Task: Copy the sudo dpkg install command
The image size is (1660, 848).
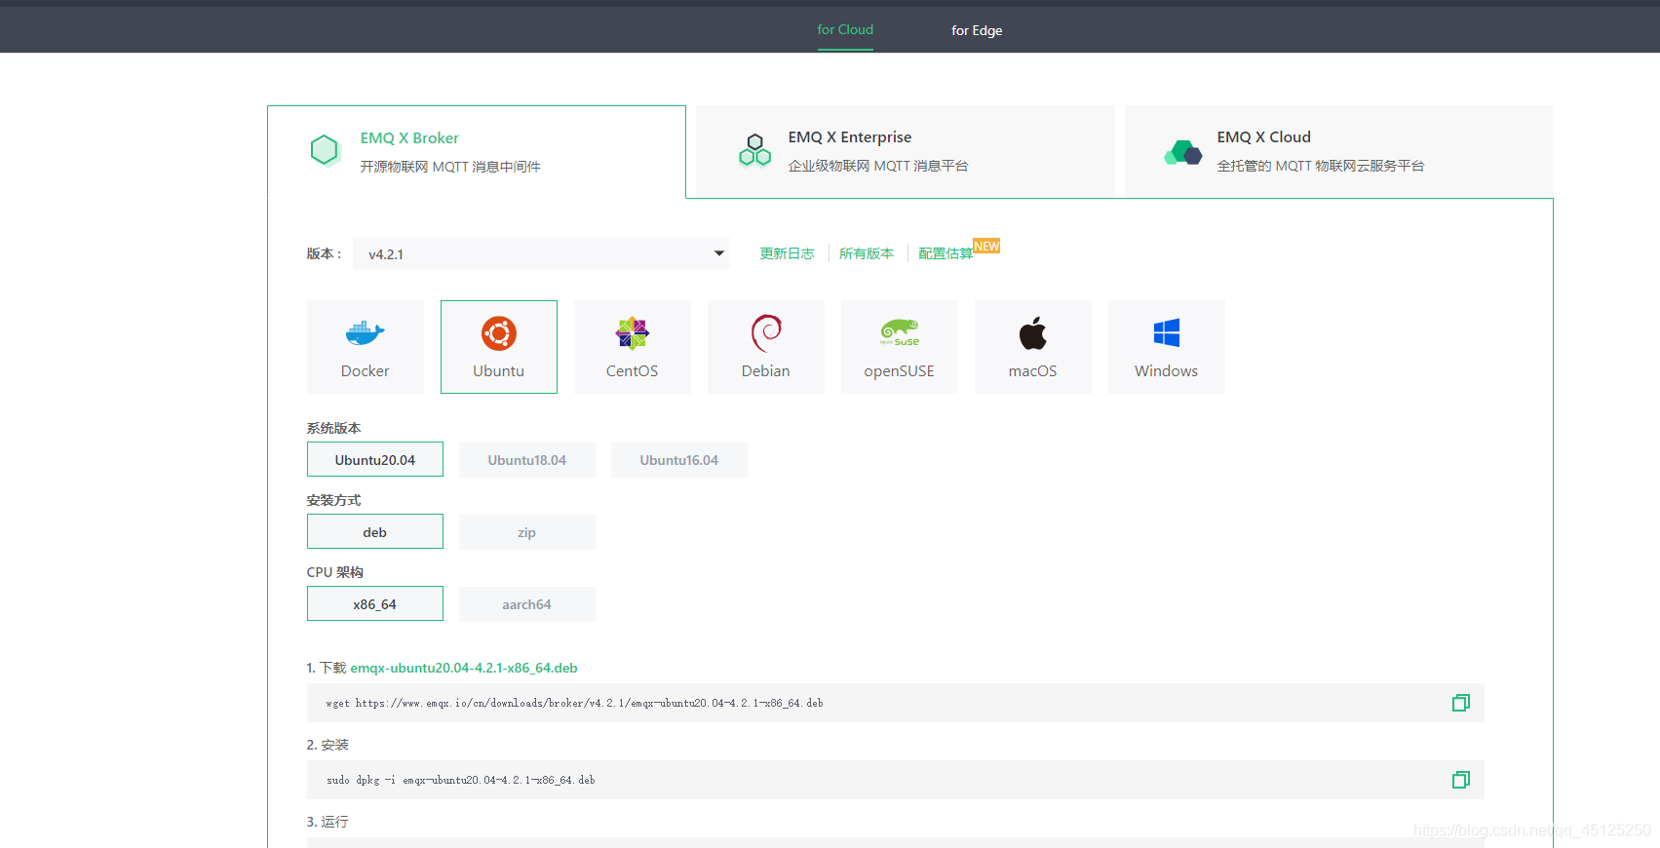Action: pos(1460,780)
